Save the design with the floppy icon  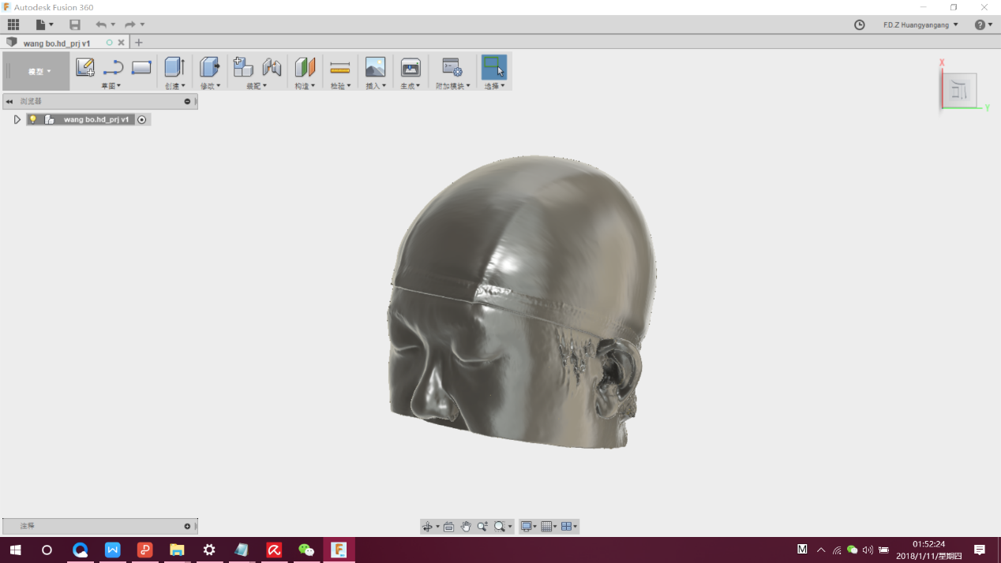75,24
